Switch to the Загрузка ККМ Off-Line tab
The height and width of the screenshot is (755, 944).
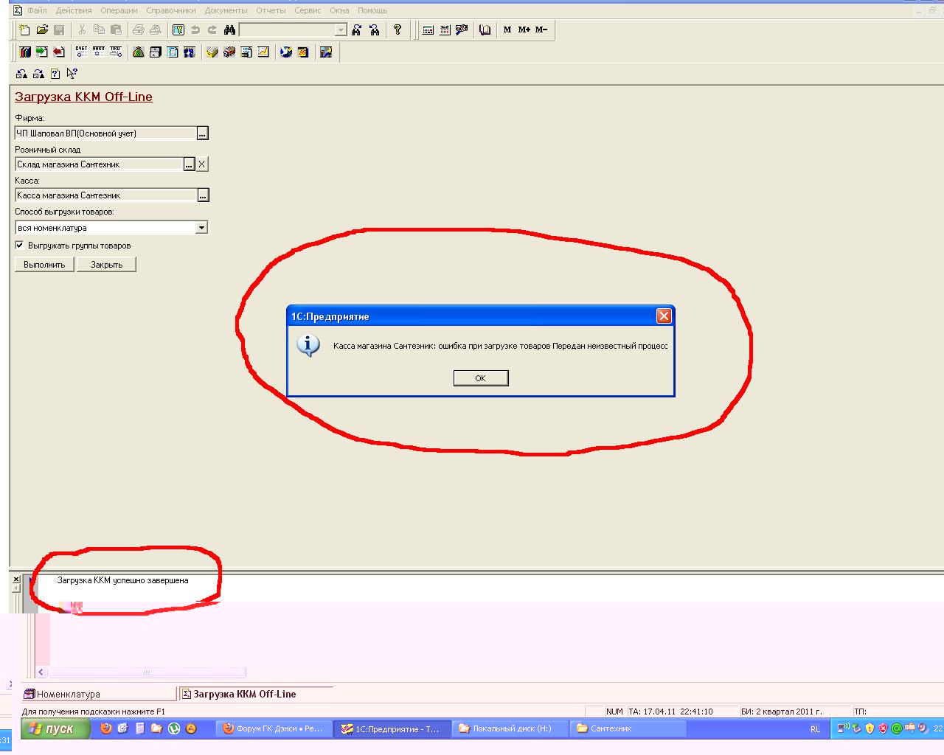click(255, 694)
